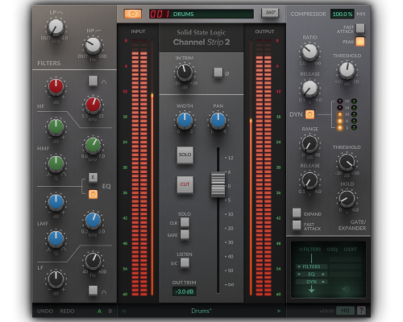Click the compressor THRESHOLD knob

347,70
